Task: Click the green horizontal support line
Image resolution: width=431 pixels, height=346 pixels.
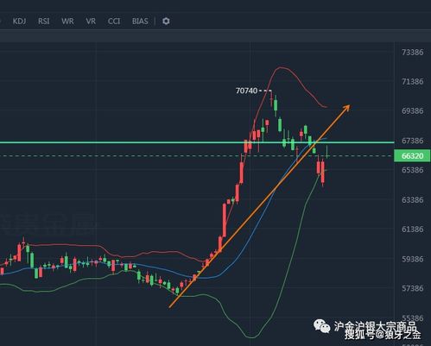Action: (197, 142)
